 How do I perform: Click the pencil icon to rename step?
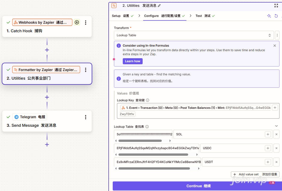159,6
